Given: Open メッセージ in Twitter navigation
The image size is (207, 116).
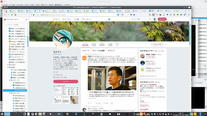Looking at the screenshot, I should pos(86,19).
